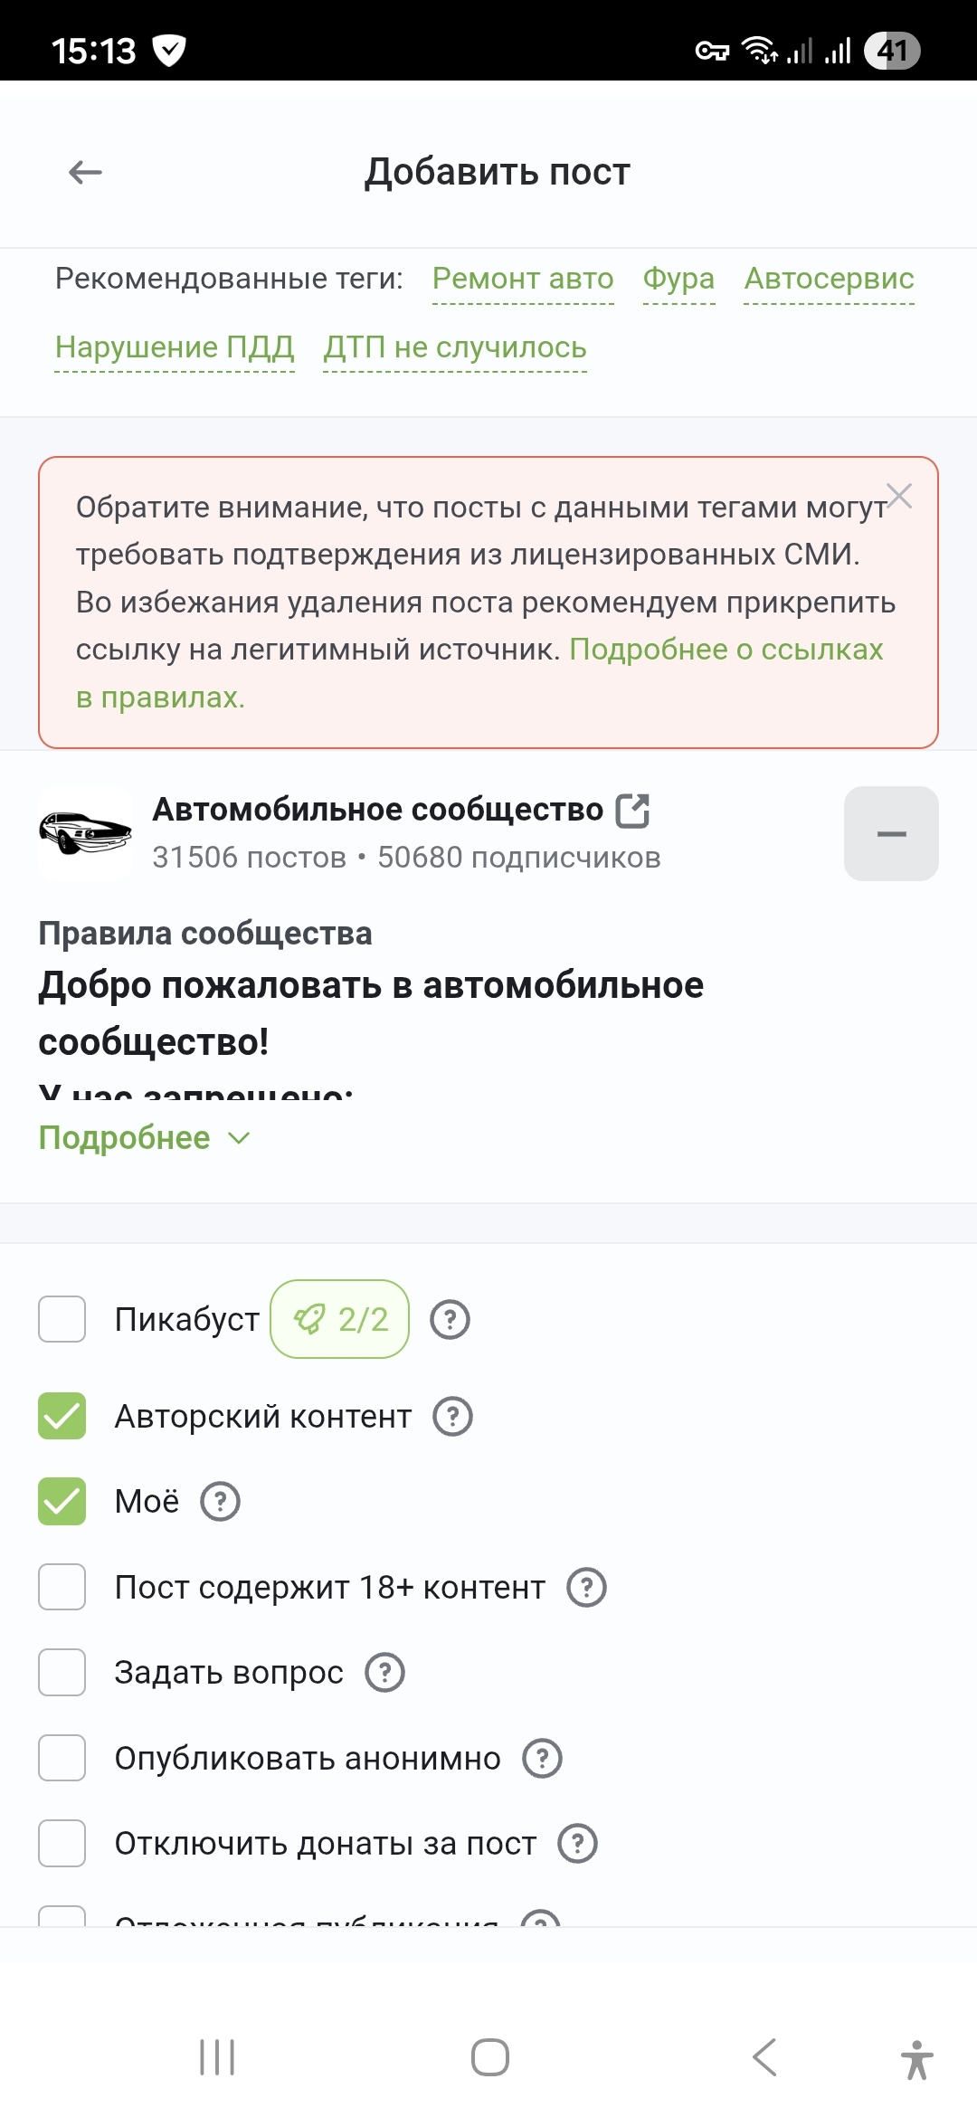Remove the Автомобильное сообщество community

[x=891, y=833]
